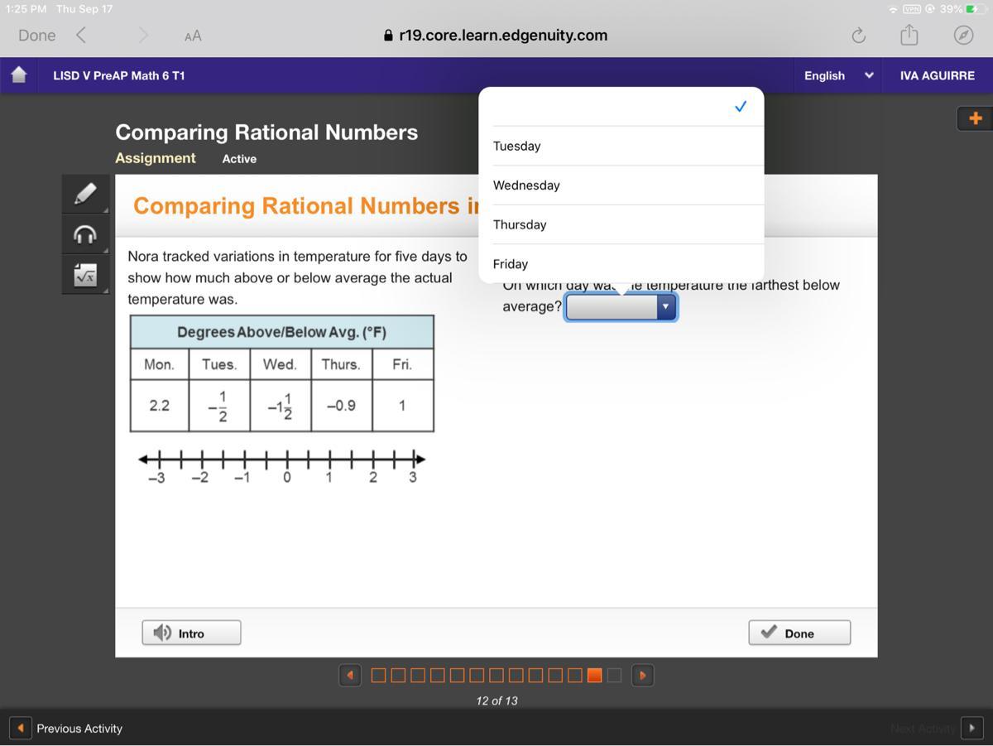Viewport: 993px width, 746px height.
Task: Tap the share icon in Safari bar
Action: [x=909, y=35]
